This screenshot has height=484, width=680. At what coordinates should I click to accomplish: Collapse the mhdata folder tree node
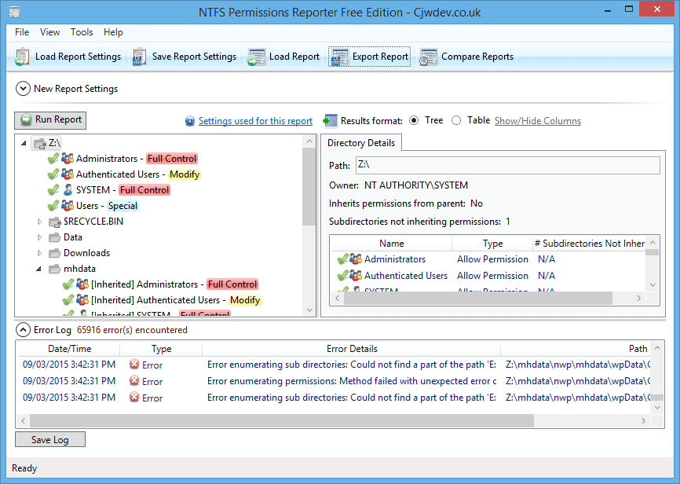click(39, 269)
